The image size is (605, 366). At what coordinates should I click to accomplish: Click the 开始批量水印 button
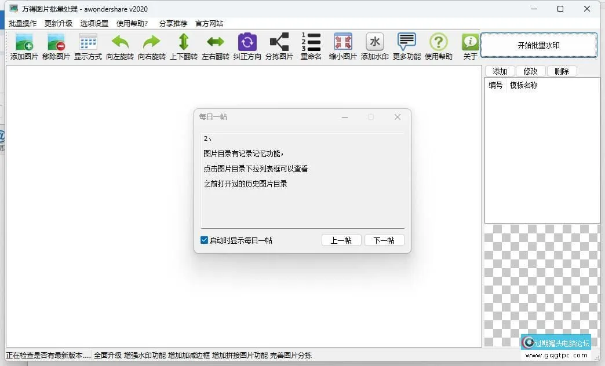[x=538, y=45]
